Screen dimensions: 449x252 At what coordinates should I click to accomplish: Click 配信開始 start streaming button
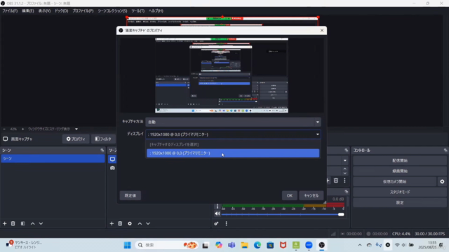pos(400,160)
